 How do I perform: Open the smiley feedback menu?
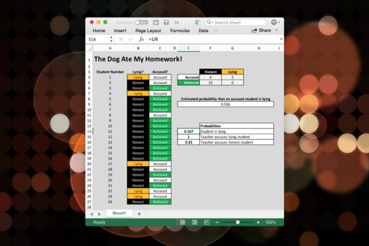275,22
